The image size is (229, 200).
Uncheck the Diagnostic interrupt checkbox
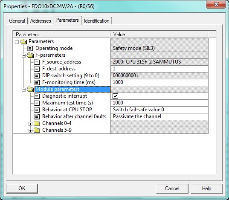[x=116, y=96]
